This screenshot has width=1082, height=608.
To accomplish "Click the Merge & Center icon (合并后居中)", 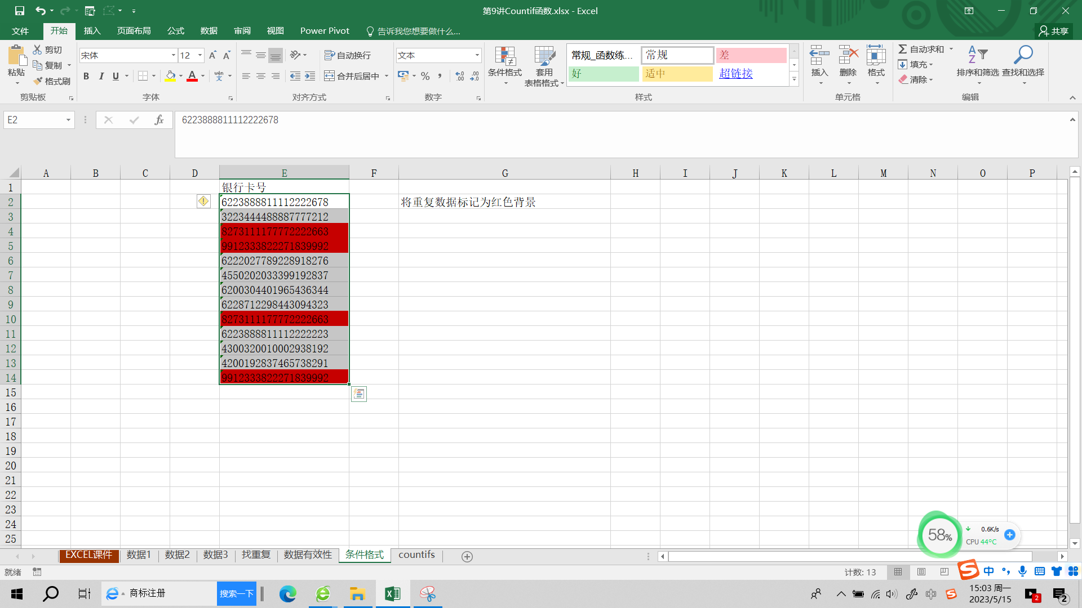I will (x=330, y=76).
